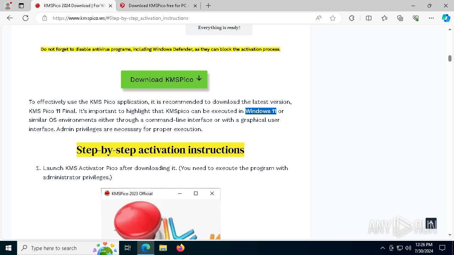Click the page scrollbar thumb

click(450, 58)
